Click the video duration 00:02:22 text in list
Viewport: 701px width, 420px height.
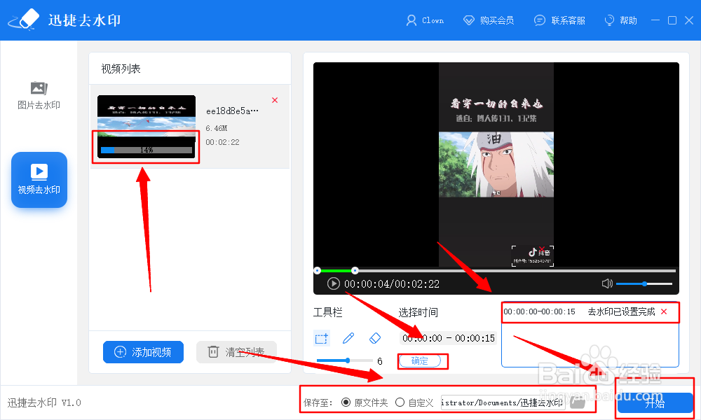point(223,142)
